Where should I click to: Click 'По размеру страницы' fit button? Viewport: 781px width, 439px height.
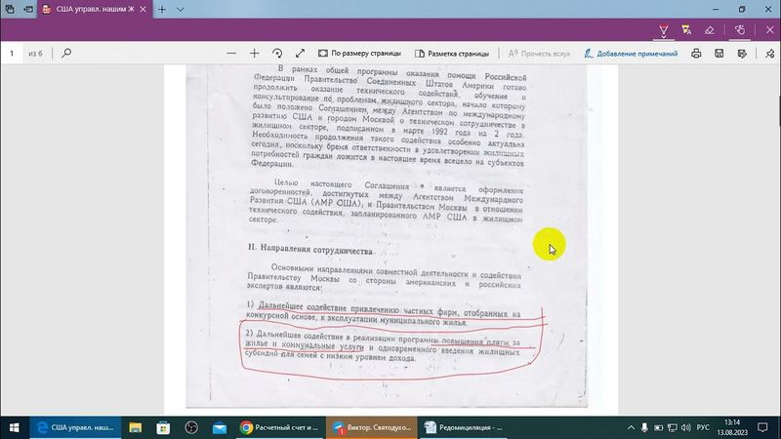coord(359,54)
